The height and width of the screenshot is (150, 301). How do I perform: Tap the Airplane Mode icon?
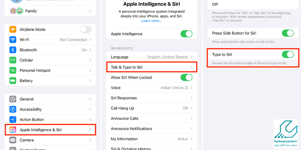[13, 30]
